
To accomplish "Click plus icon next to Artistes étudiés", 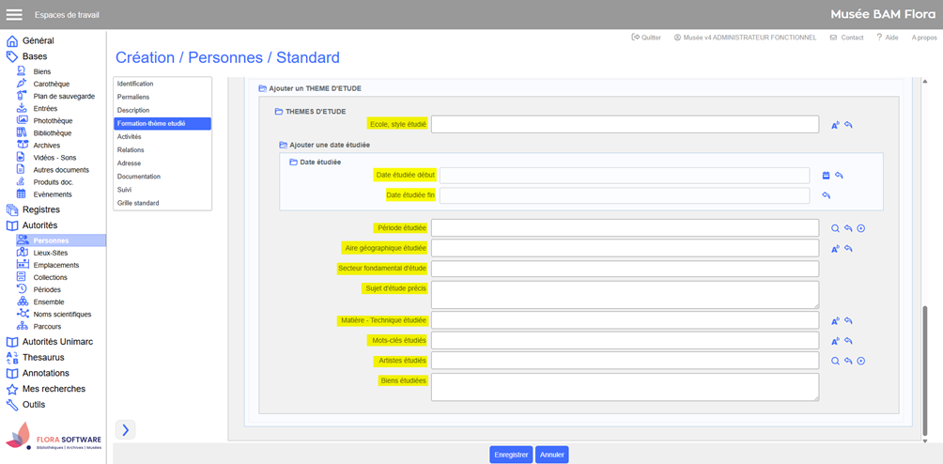I will pos(860,361).
